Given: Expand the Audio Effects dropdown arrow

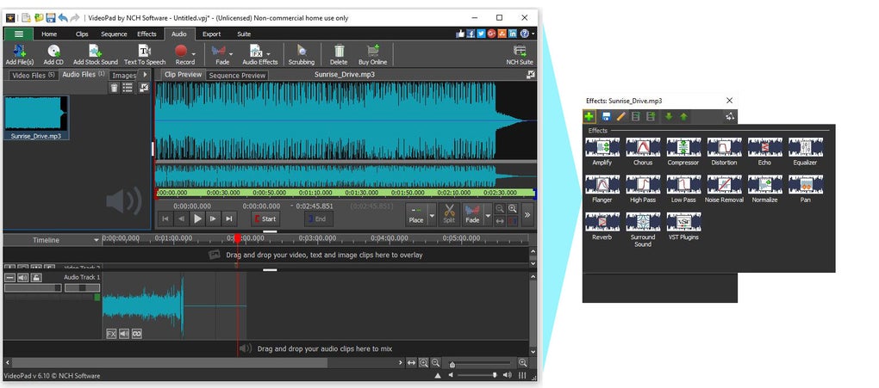Looking at the screenshot, I should [x=269, y=53].
